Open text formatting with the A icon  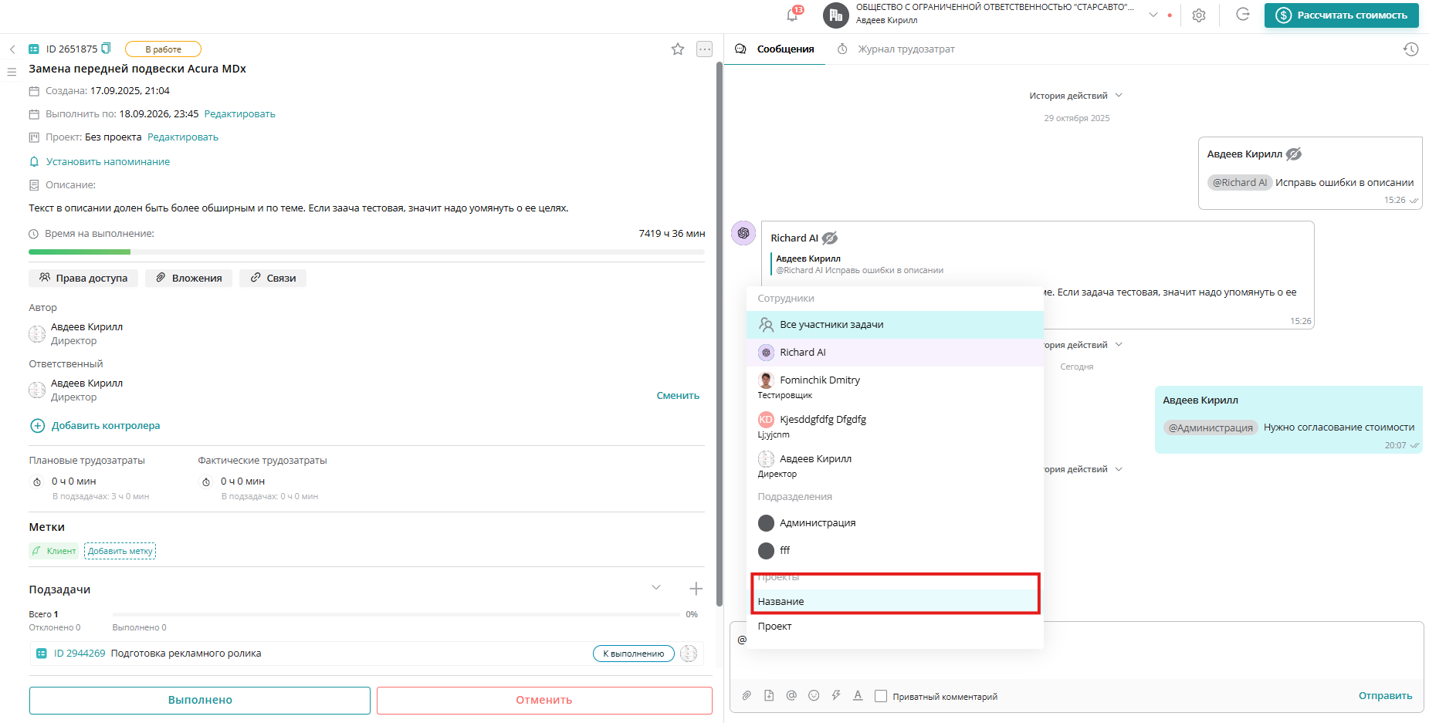858,695
